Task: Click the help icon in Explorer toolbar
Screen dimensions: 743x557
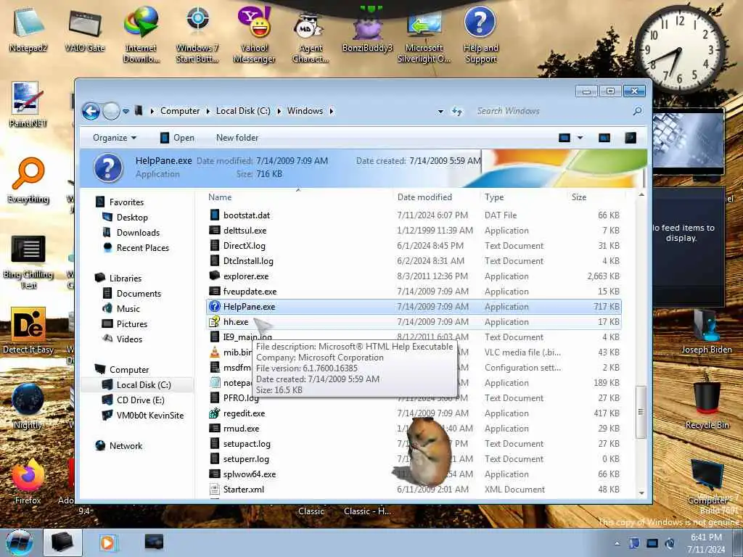Action: (631, 138)
